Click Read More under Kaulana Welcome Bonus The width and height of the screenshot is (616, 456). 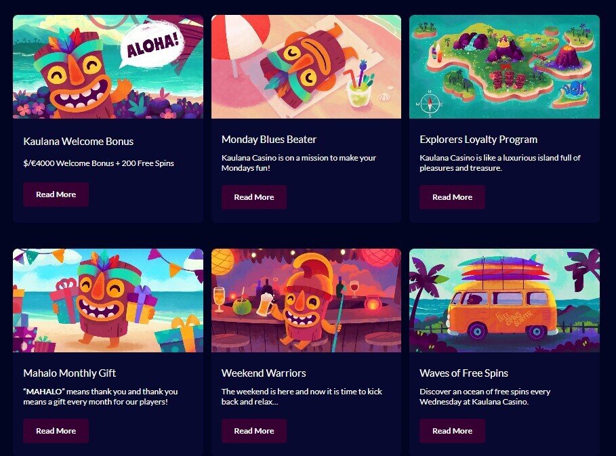(56, 194)
